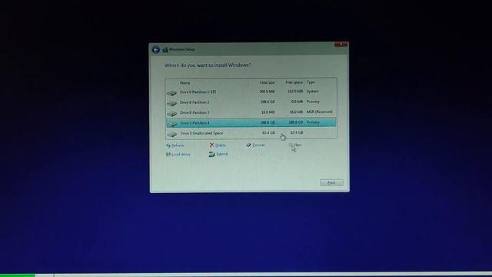The image size is (492, 277).
Task: Open the Load driver option
Action: coord(178,155)
